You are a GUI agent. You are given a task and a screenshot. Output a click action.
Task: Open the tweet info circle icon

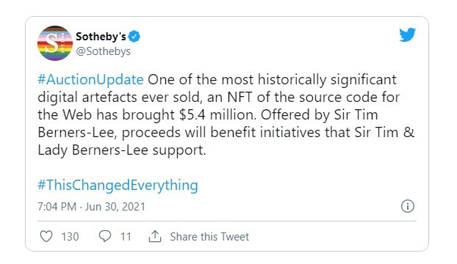pyautogui.click(x=408, y=206)
